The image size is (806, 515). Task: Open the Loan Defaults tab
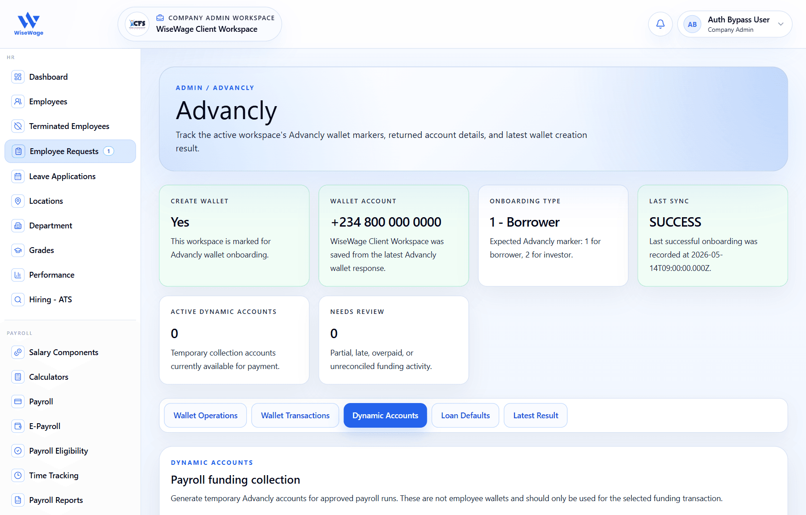tap(465, 416)
